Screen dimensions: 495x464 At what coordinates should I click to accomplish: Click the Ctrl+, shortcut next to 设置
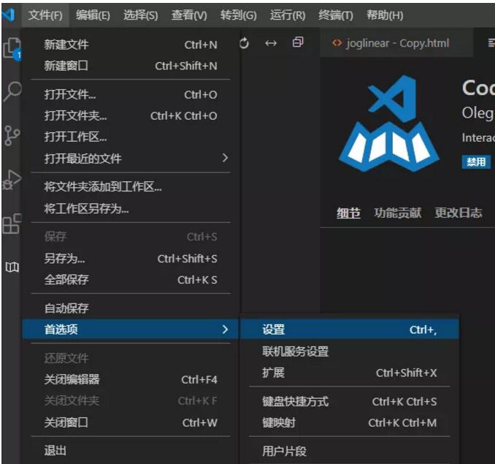tap(423, 330)
